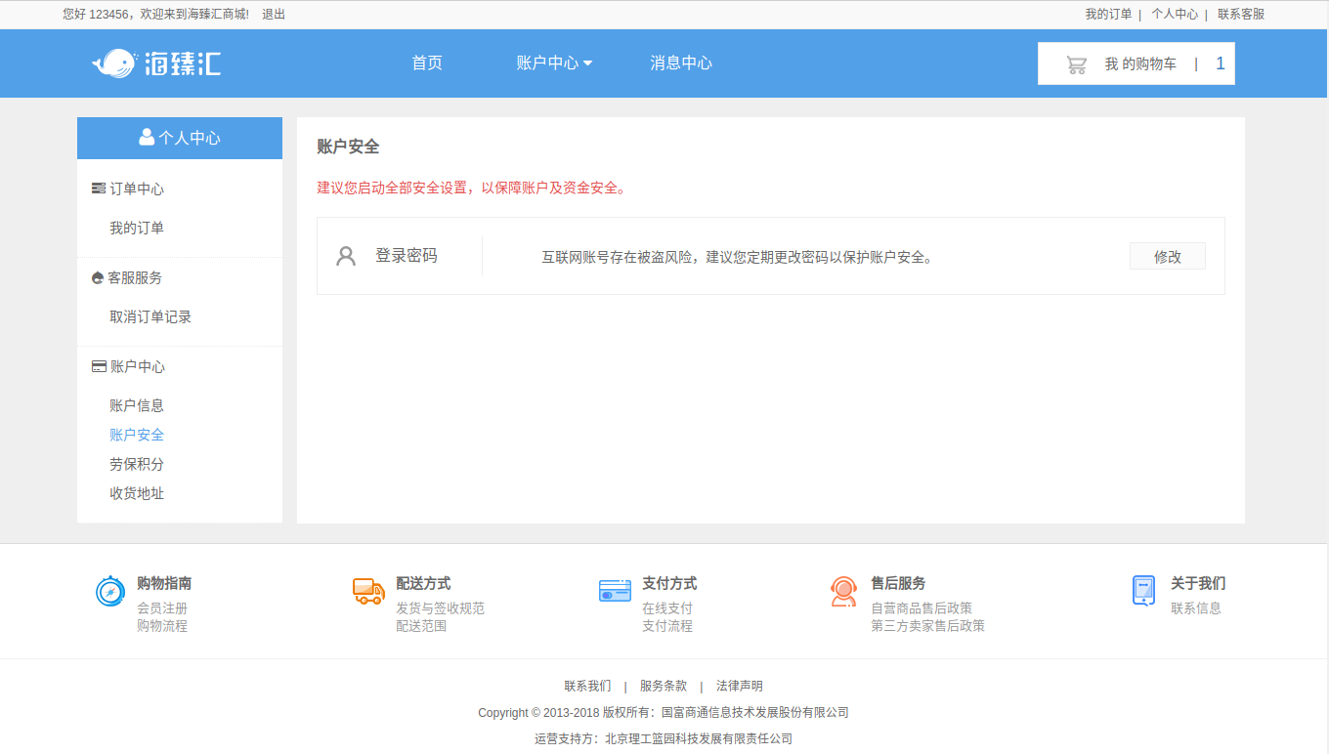1329x754 pixels.
Task: Click the 配送方式 footer heading
Action: (423, 583)
